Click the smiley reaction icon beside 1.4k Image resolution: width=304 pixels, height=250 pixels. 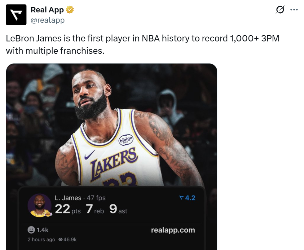coord(31,230)
